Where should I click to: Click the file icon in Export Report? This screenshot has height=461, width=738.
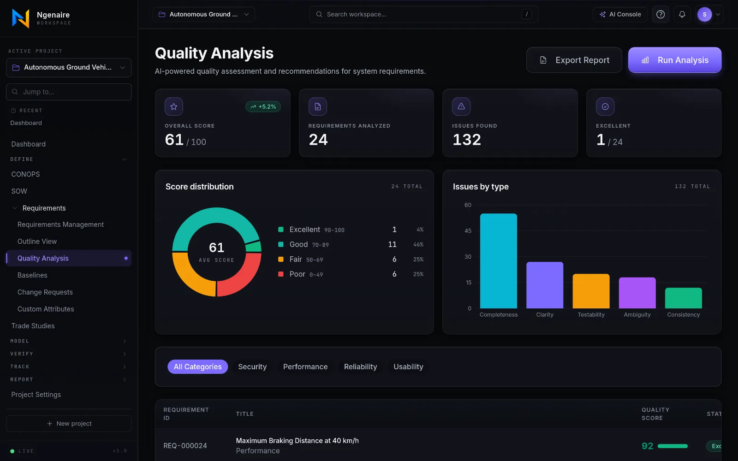(x=543, y=60)
